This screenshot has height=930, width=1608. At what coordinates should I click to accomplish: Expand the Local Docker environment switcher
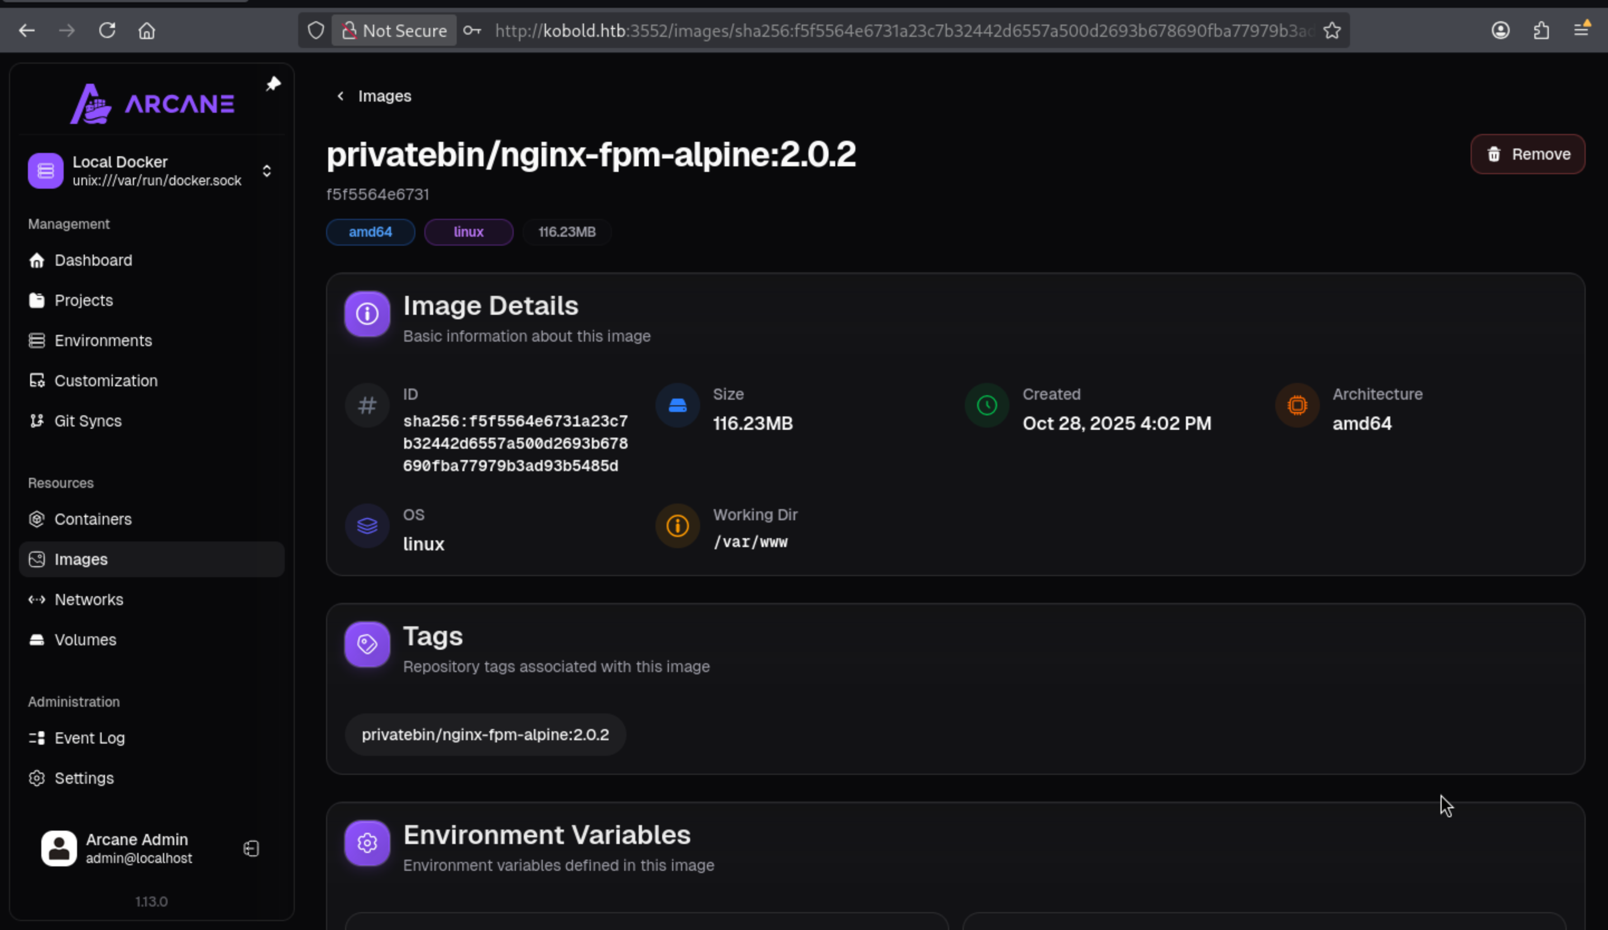(x=267, y=171)
